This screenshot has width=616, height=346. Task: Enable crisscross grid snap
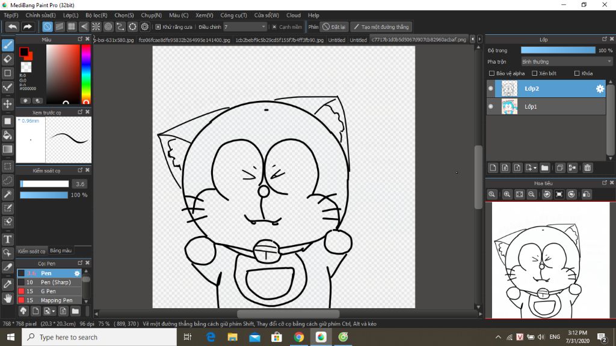pyautogui.click(x=72, y=26)
